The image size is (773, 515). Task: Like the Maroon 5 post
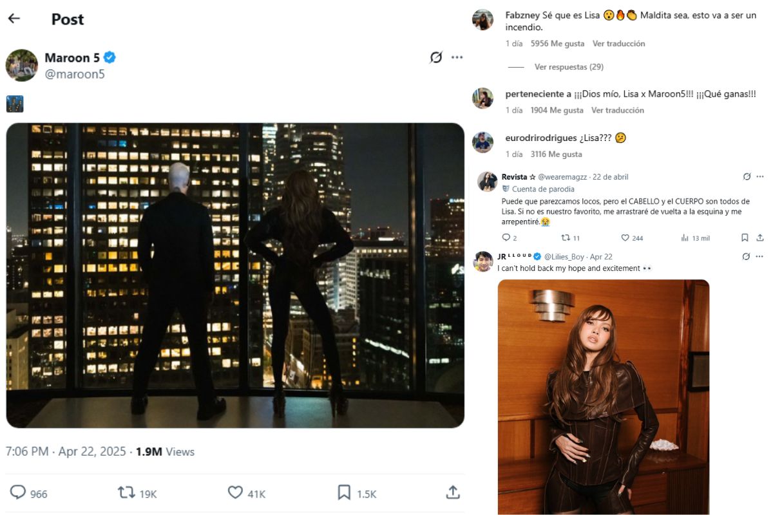pos(236,493)
